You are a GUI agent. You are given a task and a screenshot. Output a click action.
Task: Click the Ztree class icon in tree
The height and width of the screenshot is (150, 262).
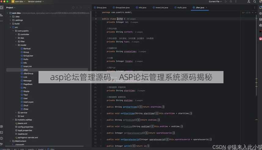click(22, 109)
